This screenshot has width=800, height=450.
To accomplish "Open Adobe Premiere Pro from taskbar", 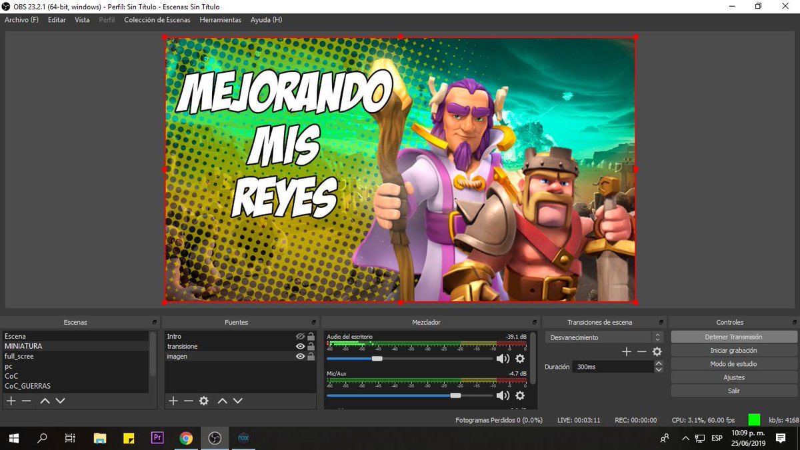I will [157, 438].
